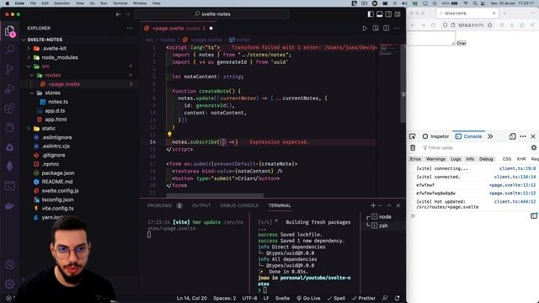Open Manage gear in activity bar

pyautogui.click(x=9, y=284)
